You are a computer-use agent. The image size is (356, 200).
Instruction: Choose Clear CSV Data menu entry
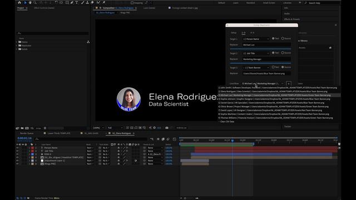[227, 122]
